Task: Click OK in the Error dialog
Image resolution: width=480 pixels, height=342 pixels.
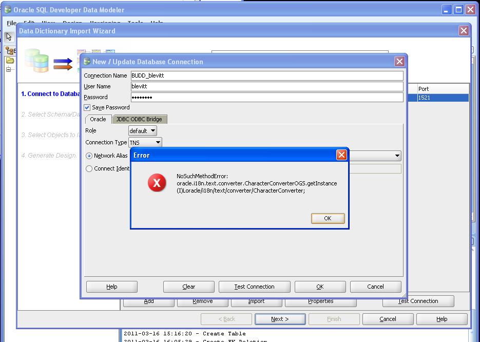Action: point(328,218)
